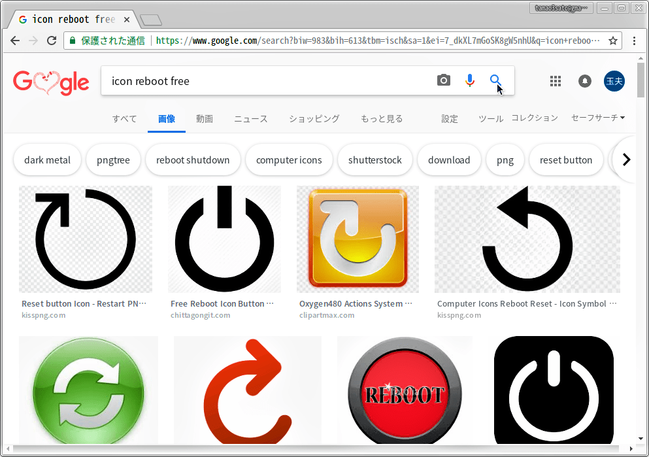Open the ショッピング tab
649x457 pixels.
(314, 119)
